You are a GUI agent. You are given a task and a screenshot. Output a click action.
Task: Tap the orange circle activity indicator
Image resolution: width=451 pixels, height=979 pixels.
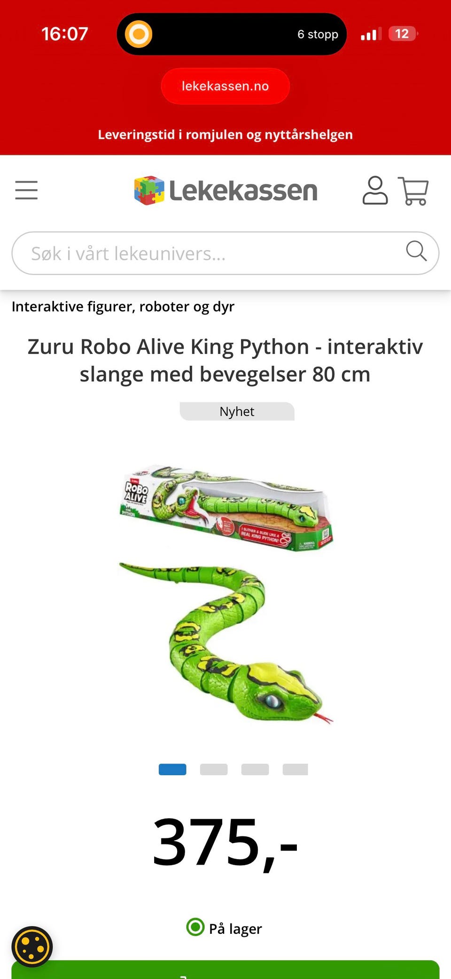(x=138, y=34)
